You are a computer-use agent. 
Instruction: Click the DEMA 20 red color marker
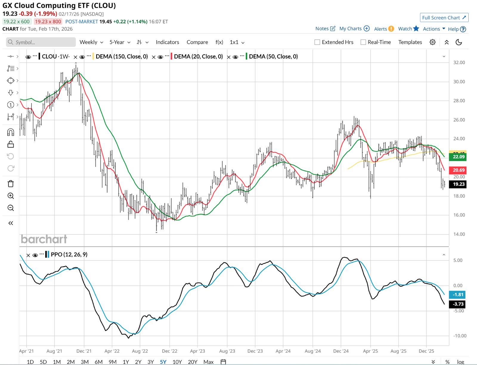[x=171, y=56]
